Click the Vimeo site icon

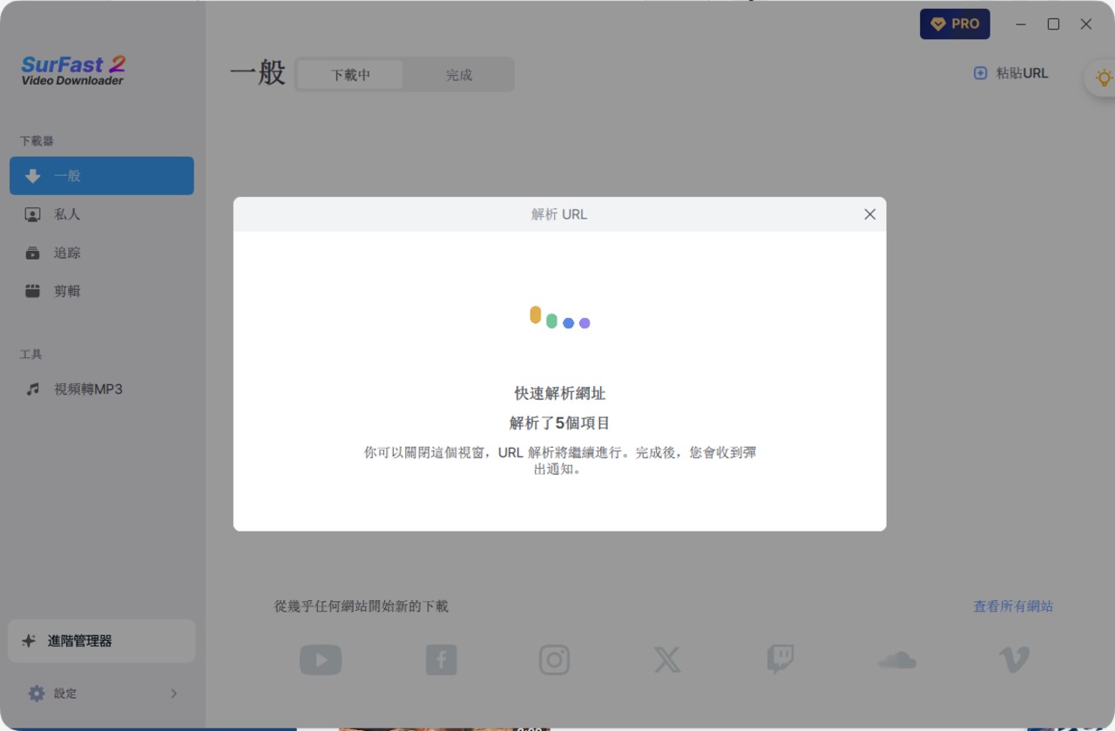pyautogui.click(x=1013, y=660)
